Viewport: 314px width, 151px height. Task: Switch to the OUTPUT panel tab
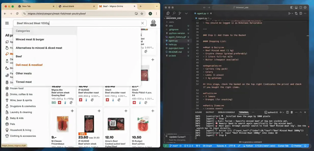[x=210, y=112]
